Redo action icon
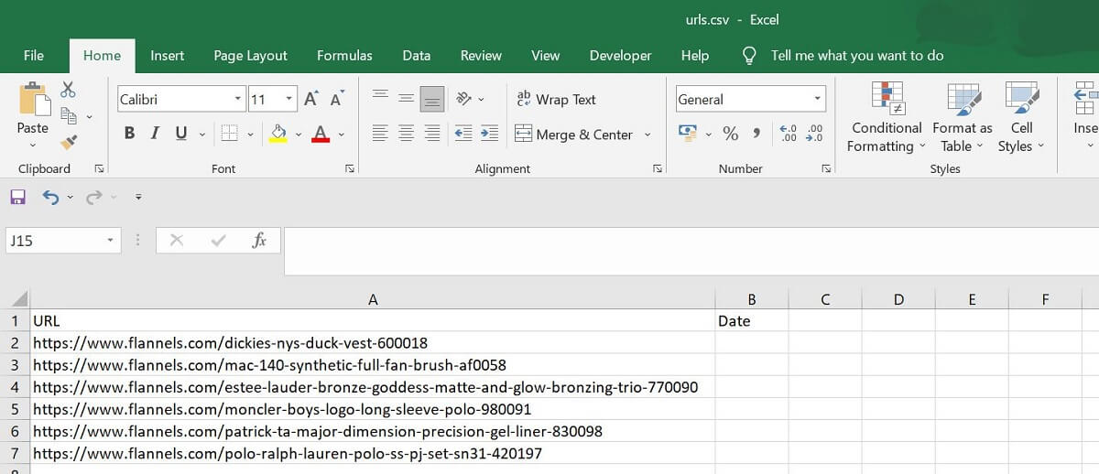 pyautogui.click(x=93, y=197)
